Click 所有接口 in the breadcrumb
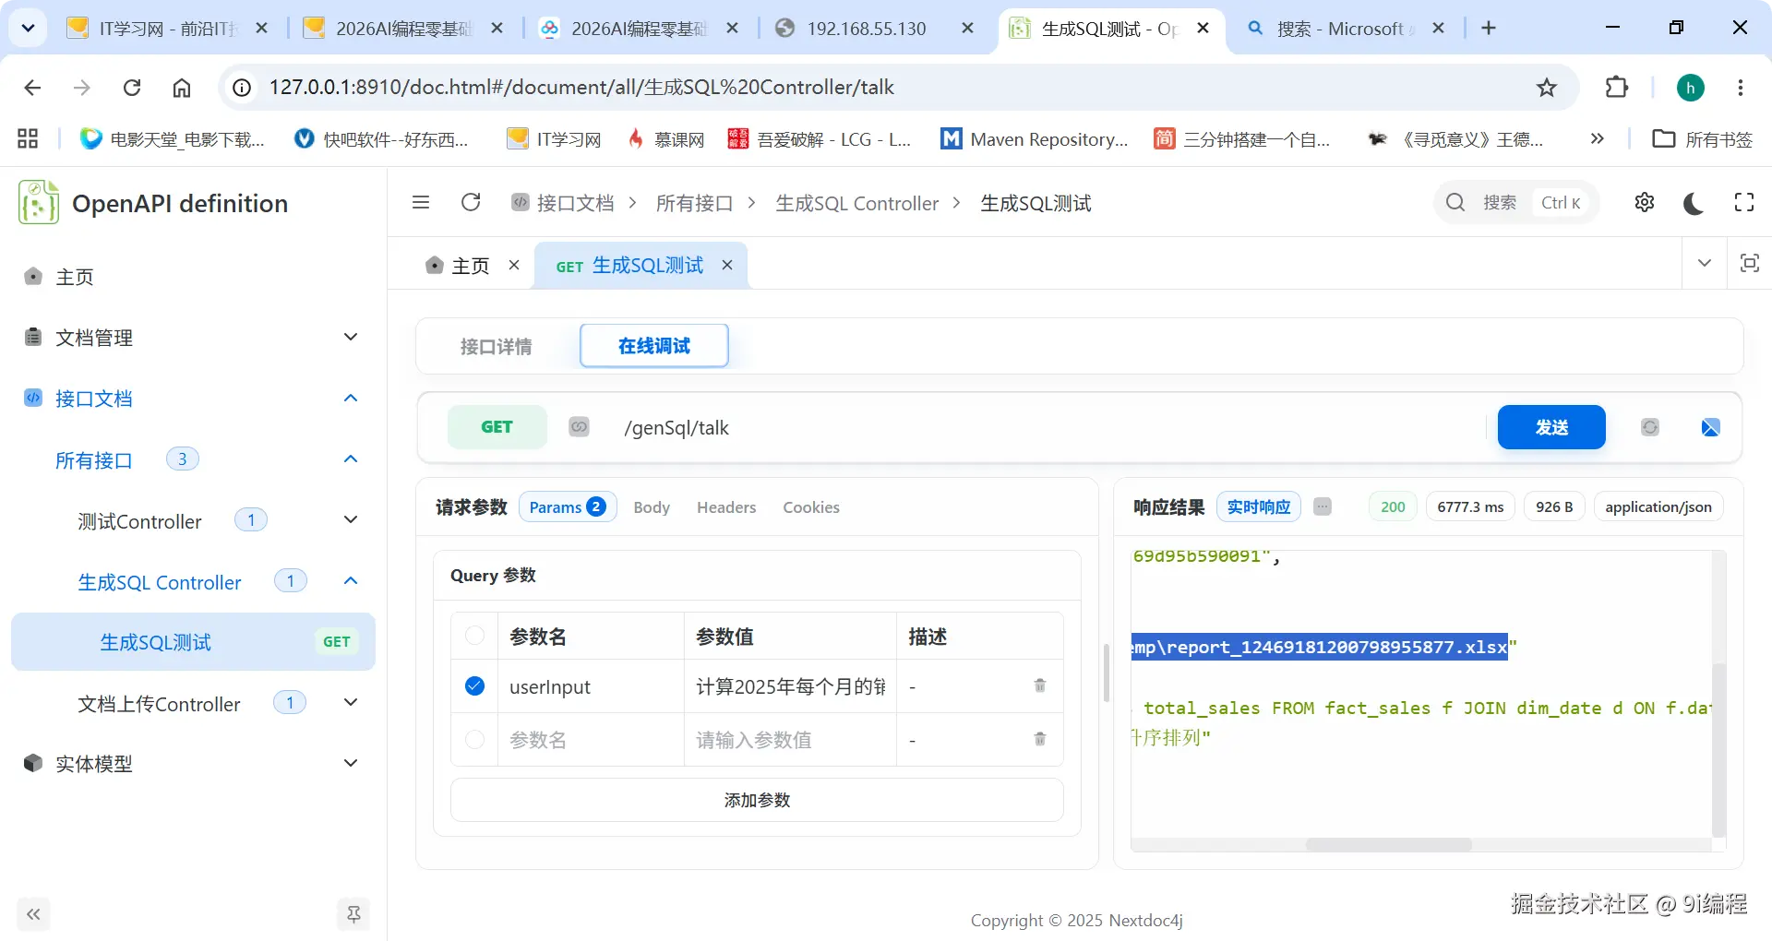1772x941 pixels. pyautogui.click(x=694, y=203)
